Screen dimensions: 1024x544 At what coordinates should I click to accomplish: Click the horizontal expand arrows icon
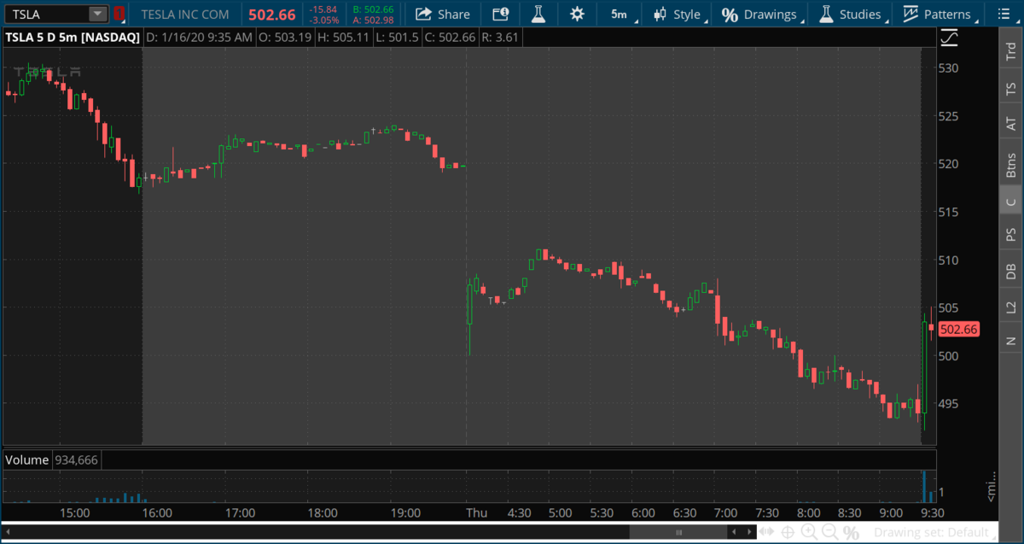766,532
